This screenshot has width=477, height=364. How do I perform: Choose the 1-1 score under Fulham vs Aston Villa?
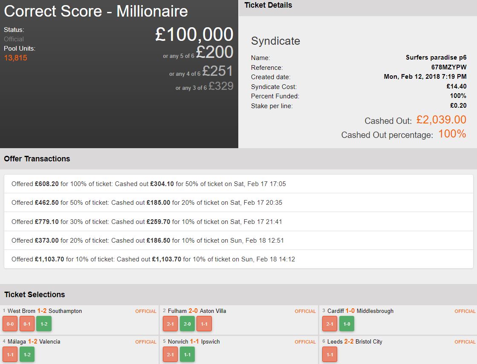(x=204, y=324)
